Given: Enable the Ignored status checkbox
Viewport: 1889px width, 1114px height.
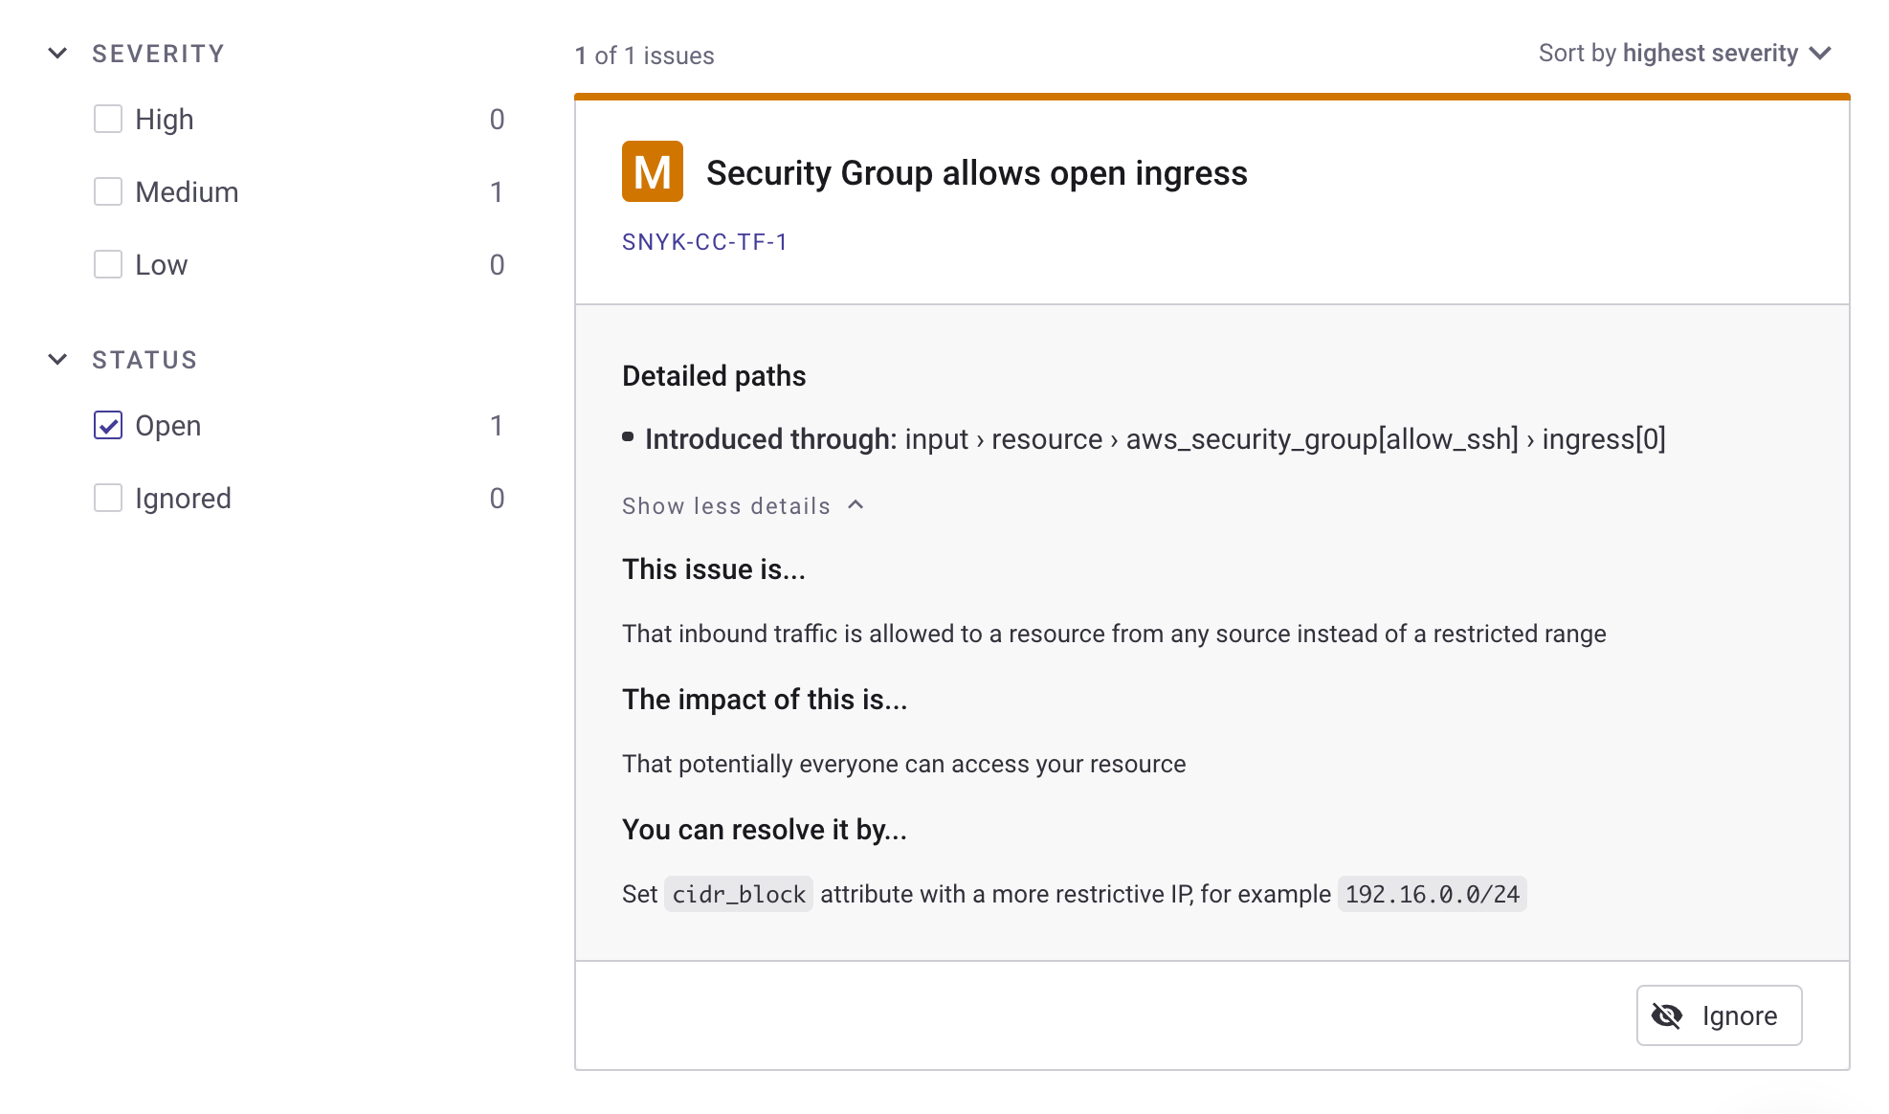Looking at the screenshot, I should point(108,499).
